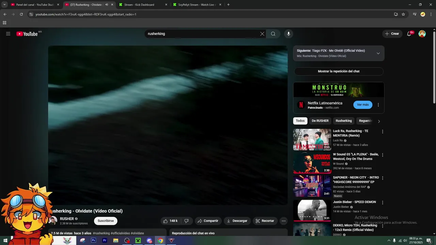Open Chrome profile avatar in toolbar
Image resolution: width=436 pixels, height=245 pixels.
(x=423, y=14)
